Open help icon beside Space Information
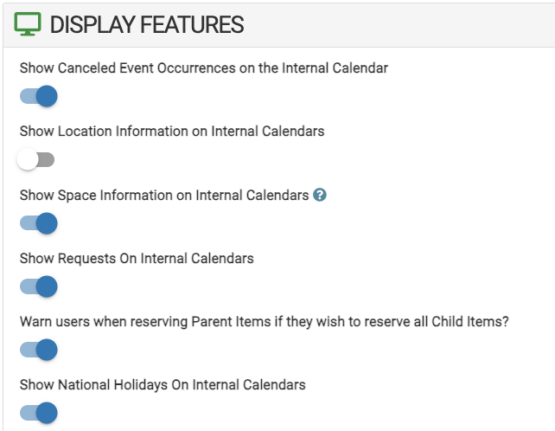The image size is (555, 431). [320, 196]
